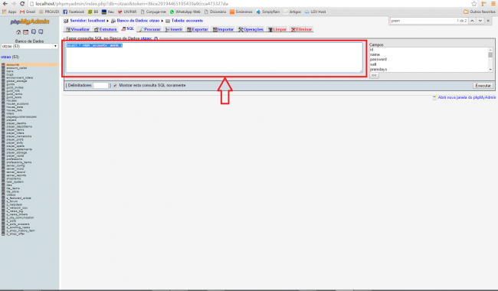Open WhatsApp Web bookmark
Image resolution: width=498 pixels, height=291 pixels.
[185, 11]
